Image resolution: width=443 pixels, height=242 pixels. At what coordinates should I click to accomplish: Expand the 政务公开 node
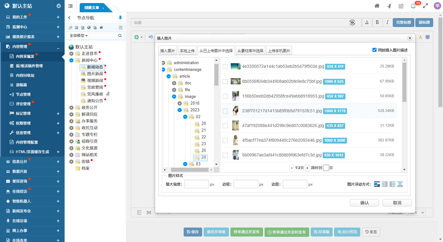pyautogui.click(x=71, y=107)
